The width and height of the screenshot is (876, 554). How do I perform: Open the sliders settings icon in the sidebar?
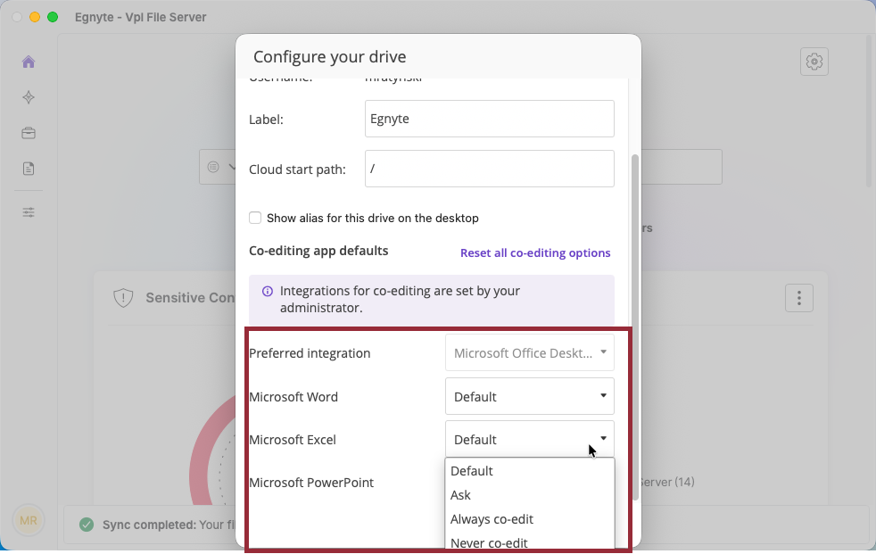(29, 212)
